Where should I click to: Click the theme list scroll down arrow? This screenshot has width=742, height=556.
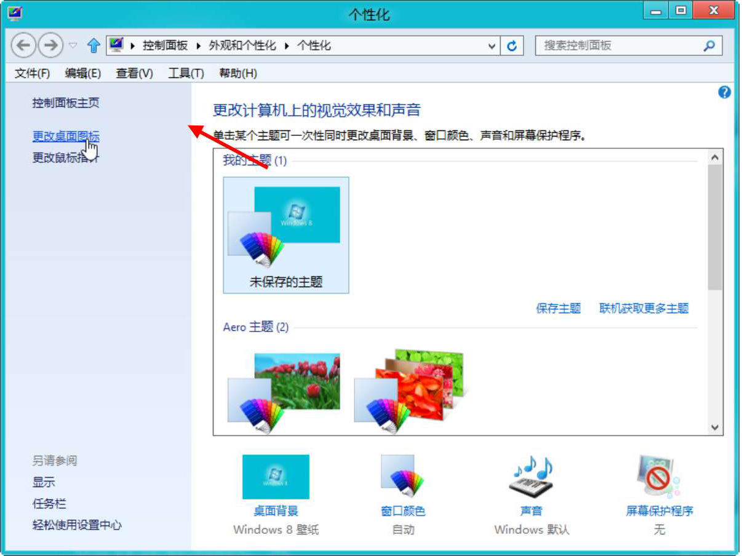tap(714, 427)
